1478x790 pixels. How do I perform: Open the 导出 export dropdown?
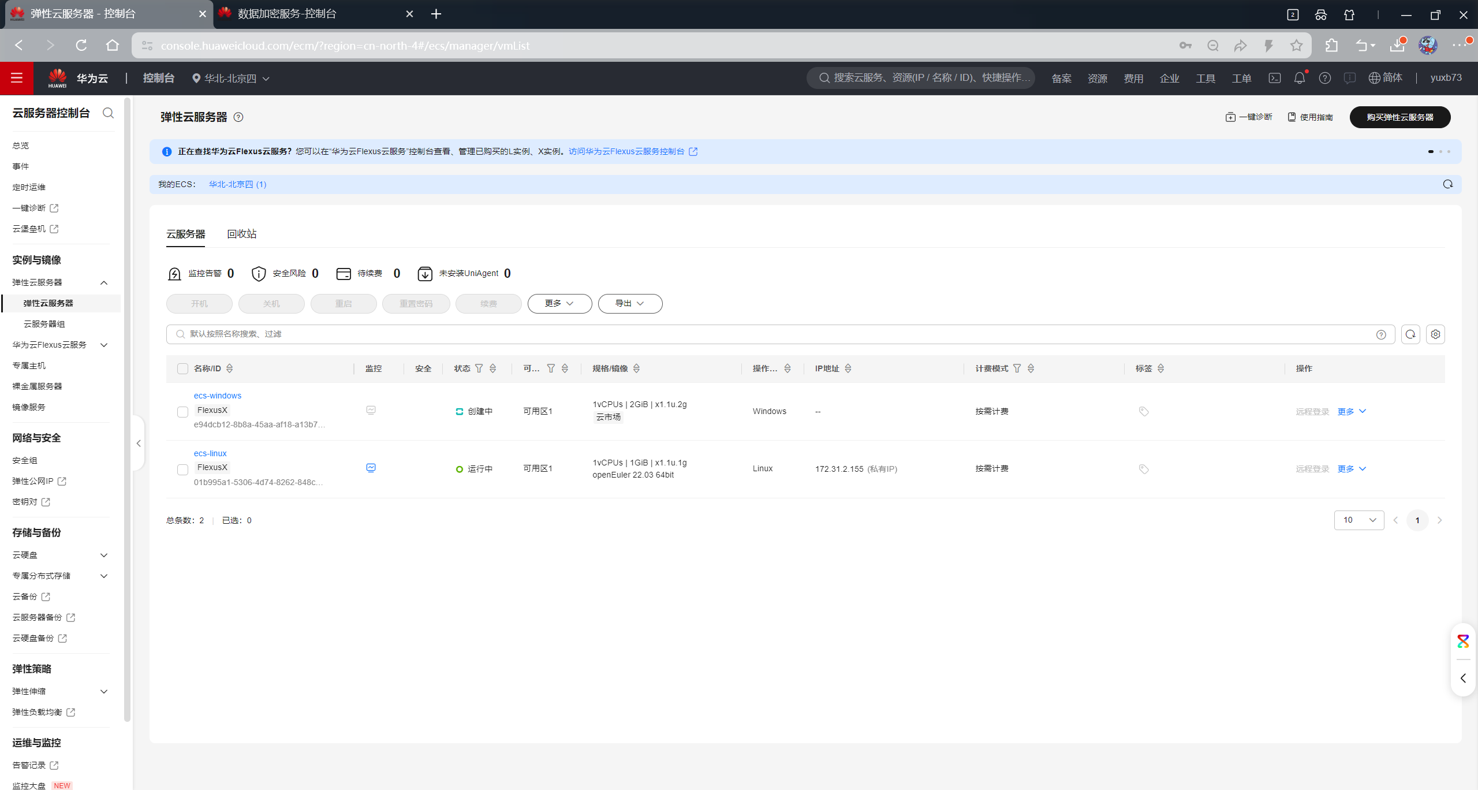(629, 304)
